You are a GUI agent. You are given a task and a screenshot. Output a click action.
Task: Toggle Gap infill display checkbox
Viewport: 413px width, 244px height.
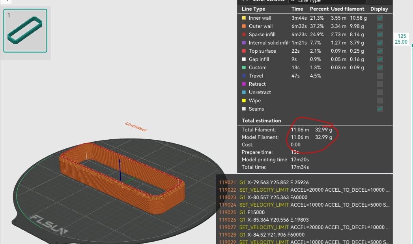coord(380,59)
